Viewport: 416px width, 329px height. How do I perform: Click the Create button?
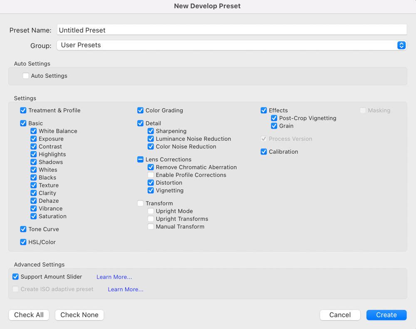(386, 315)
